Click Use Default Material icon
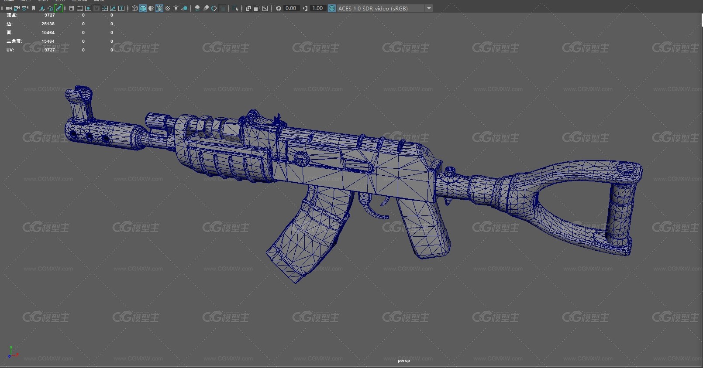 [x=151, y=8]
